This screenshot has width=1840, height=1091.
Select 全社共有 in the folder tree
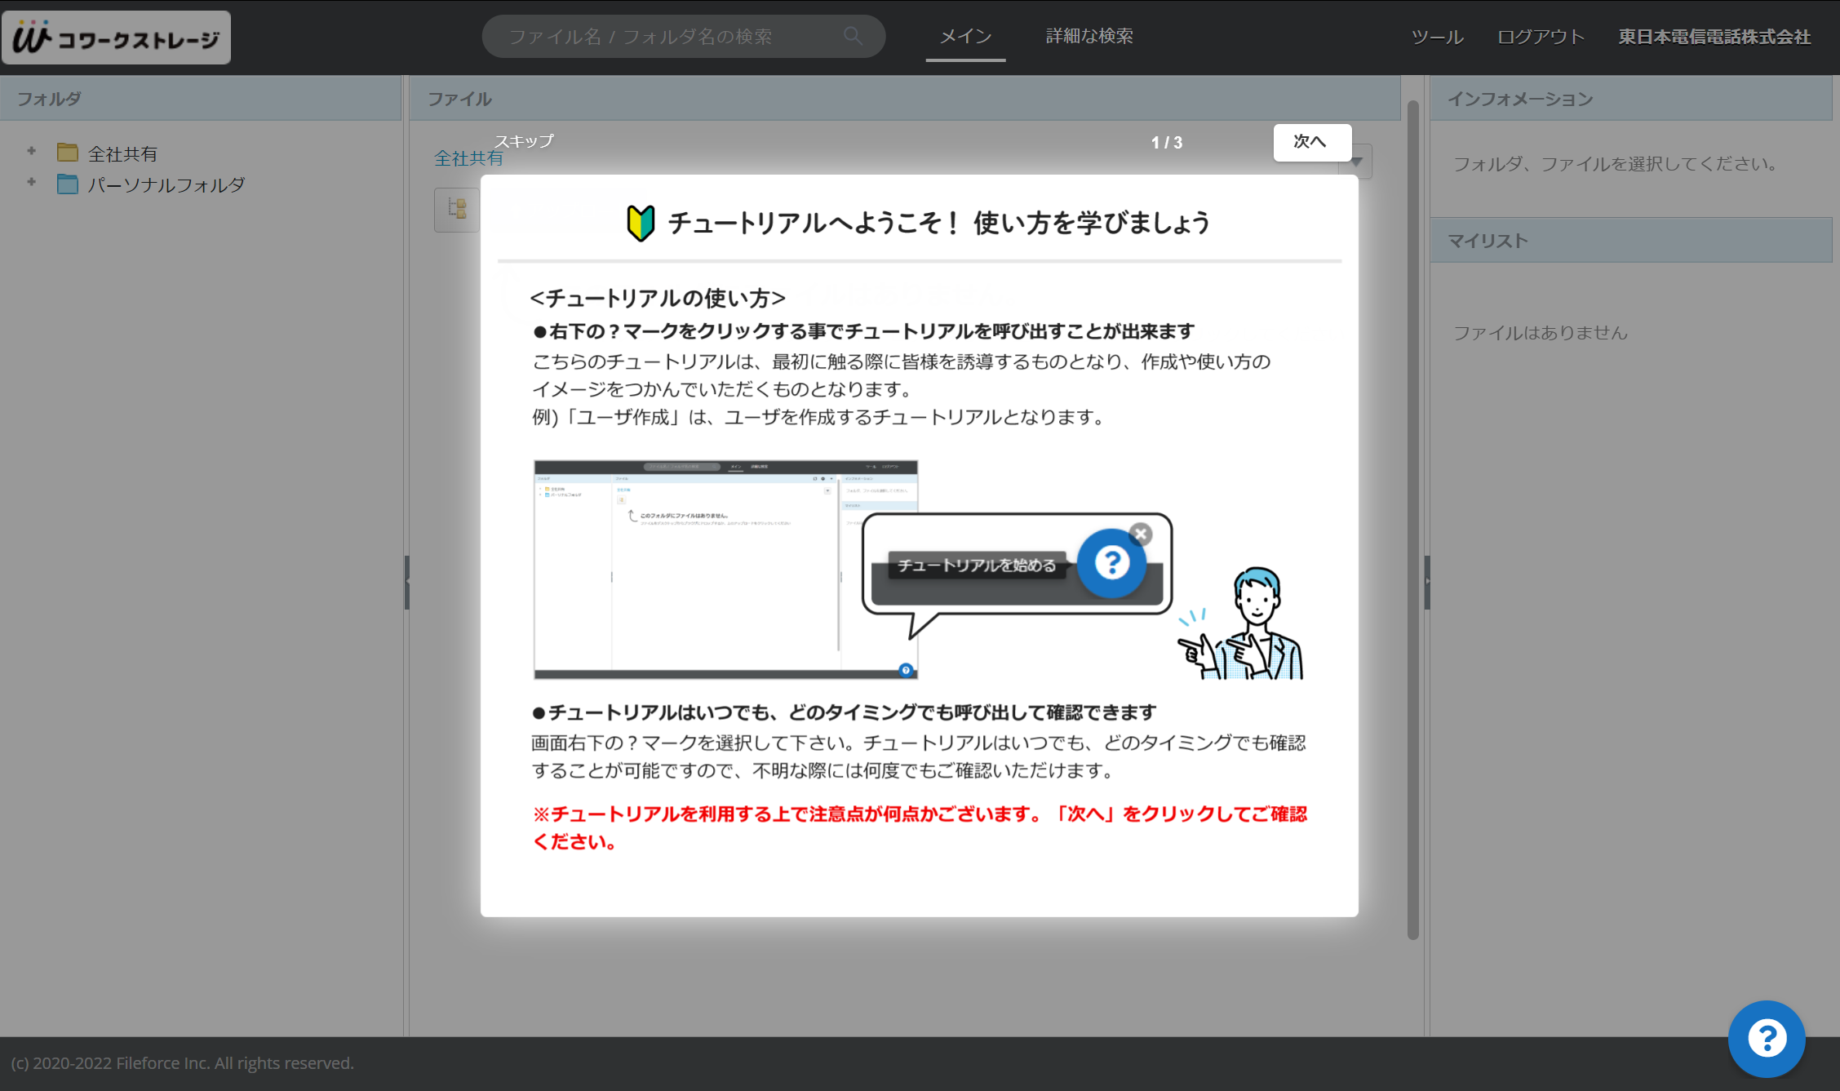pyautogui.click(x=122, y=153)
